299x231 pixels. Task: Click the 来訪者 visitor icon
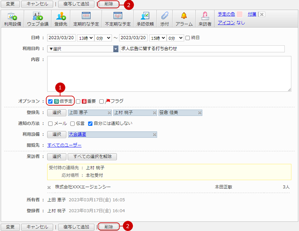click(x=205, y=17)
